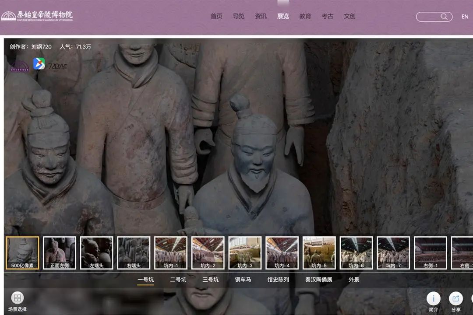Screen dimensions: 473x315
Task: Switch language to EN
Action: tap(465, 17)
